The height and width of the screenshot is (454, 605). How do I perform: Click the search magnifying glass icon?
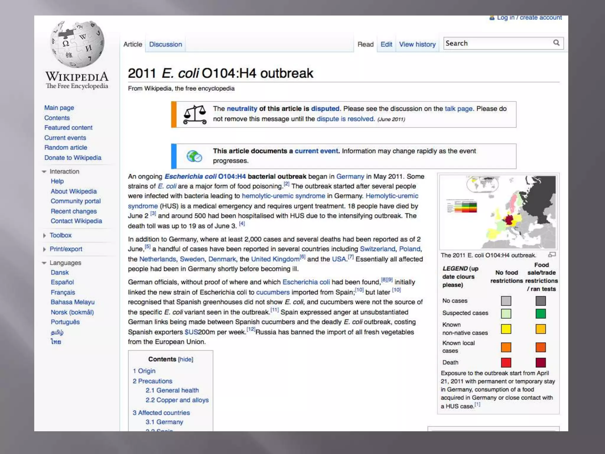[x=556, y=43]
